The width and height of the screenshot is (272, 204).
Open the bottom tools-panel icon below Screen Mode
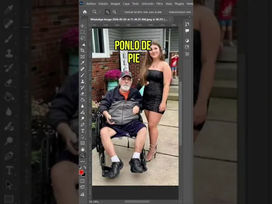click(83, 194)
